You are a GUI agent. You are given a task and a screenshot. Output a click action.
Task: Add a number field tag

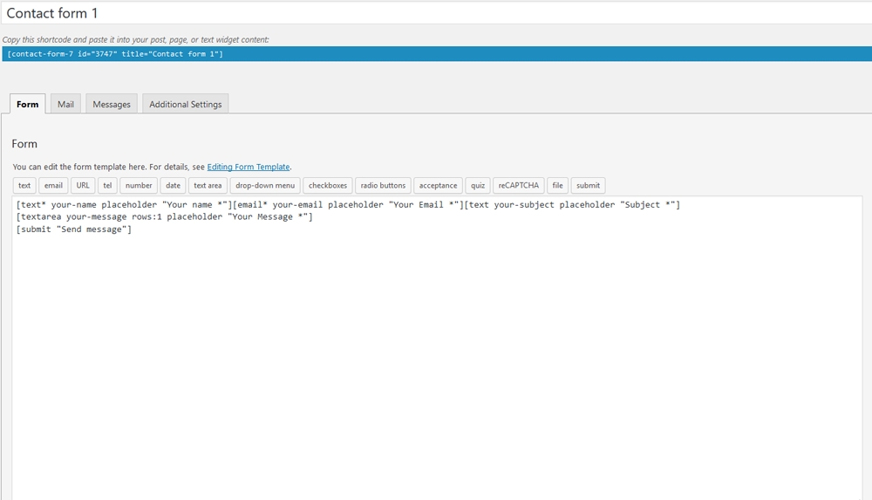[x=139, y=185]
